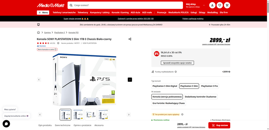Image resolution: width=269 pixels, height=130 pixels.
Task: Open Super okazje cenowe link
Action: click(76, 19)
